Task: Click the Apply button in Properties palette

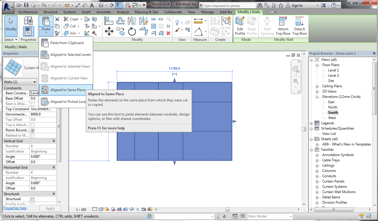Action: click(x=50, y=208)
